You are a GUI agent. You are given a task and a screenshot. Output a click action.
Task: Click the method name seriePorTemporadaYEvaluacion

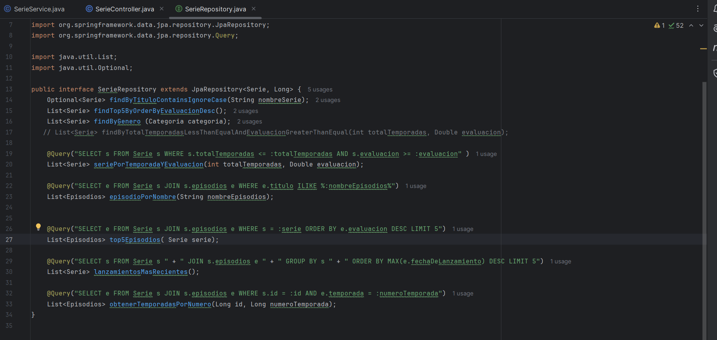pyautogui.click(x=149, y=165)
